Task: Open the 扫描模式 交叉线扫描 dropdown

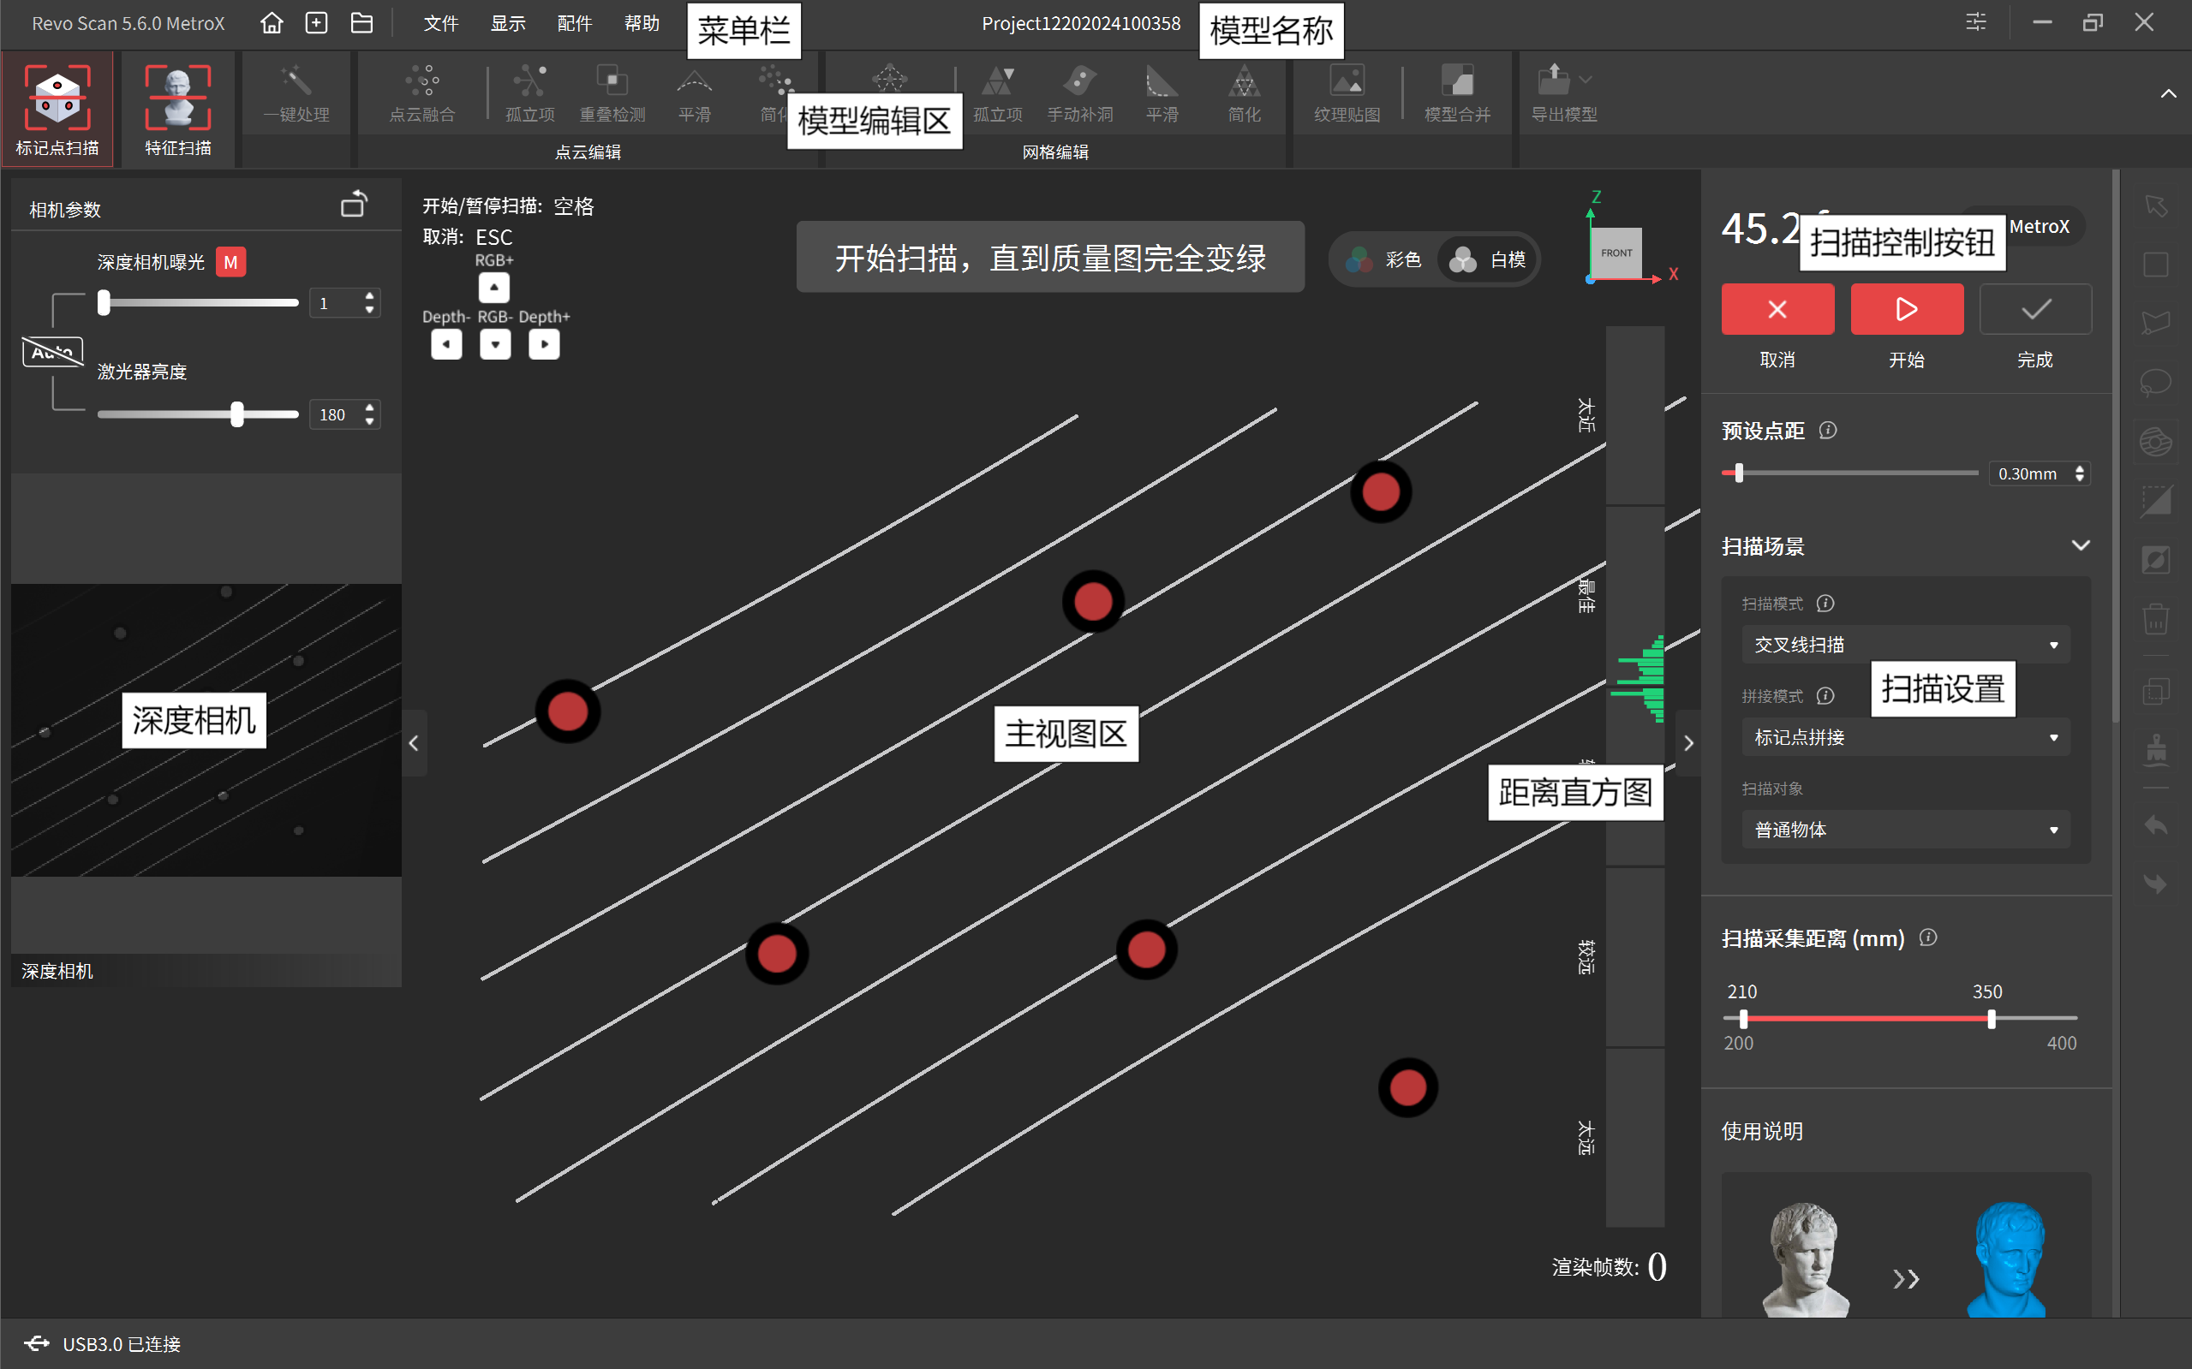Action: tap(1906, 645)
